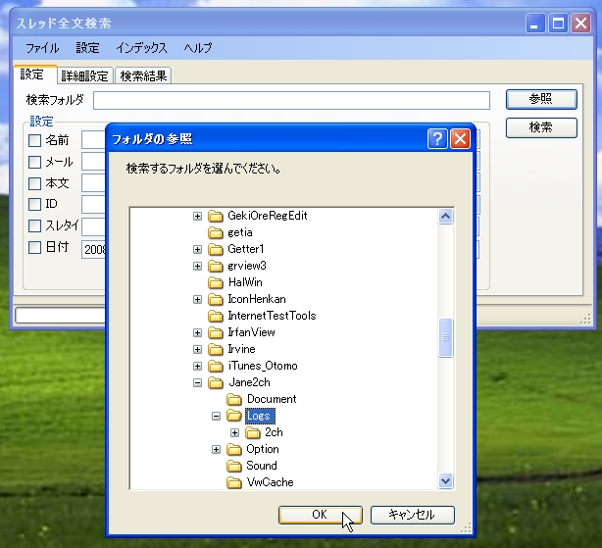This screenshot has height=548, width=602.
Task: Enable the メール checkbox
Action: click(x=35, y=162)
